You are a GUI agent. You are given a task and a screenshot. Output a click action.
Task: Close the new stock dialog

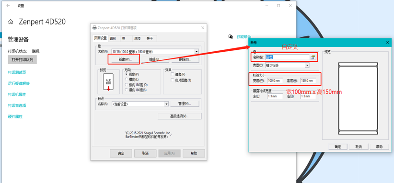pos(387,43)
